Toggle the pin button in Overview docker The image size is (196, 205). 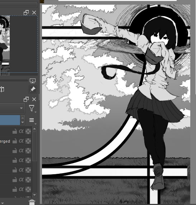pyautogui.click(x=33, y=89)
